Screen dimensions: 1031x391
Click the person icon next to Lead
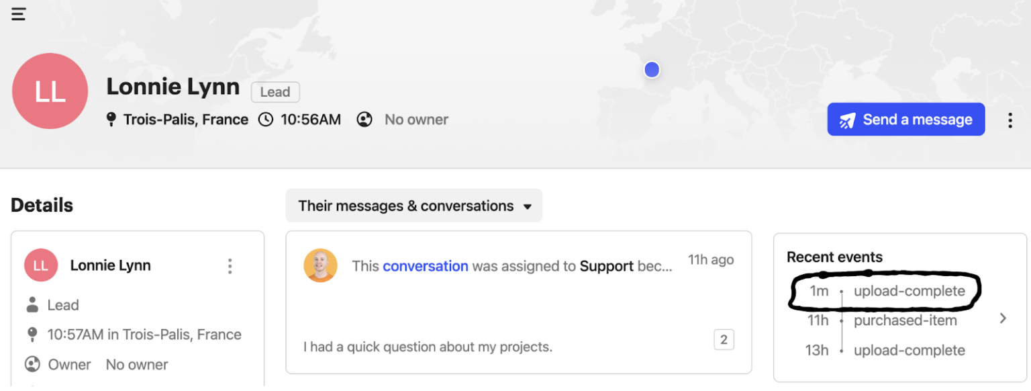(32, 304)
